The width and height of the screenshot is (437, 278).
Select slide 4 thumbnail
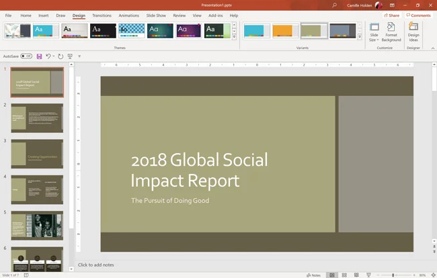[x=37, y=190]
